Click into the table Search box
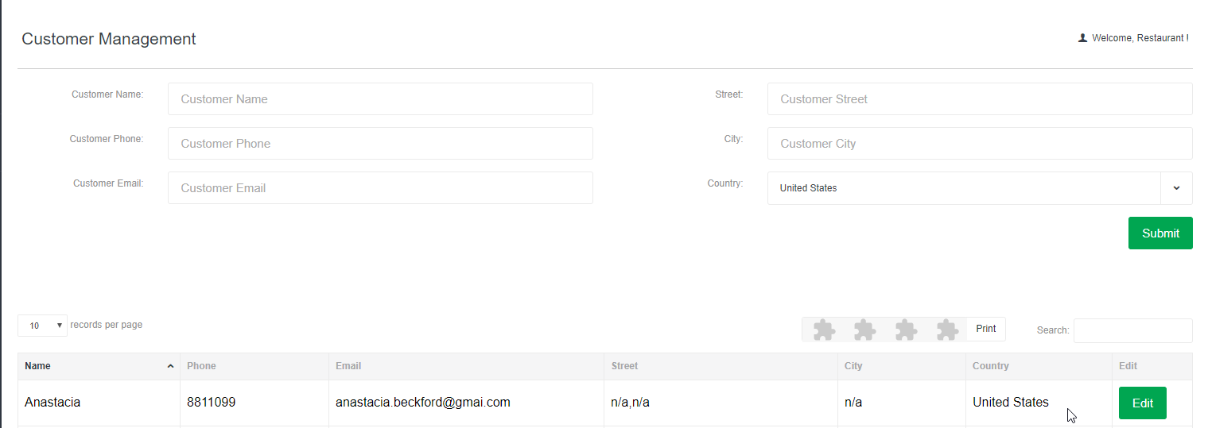 pos(1132,330)
